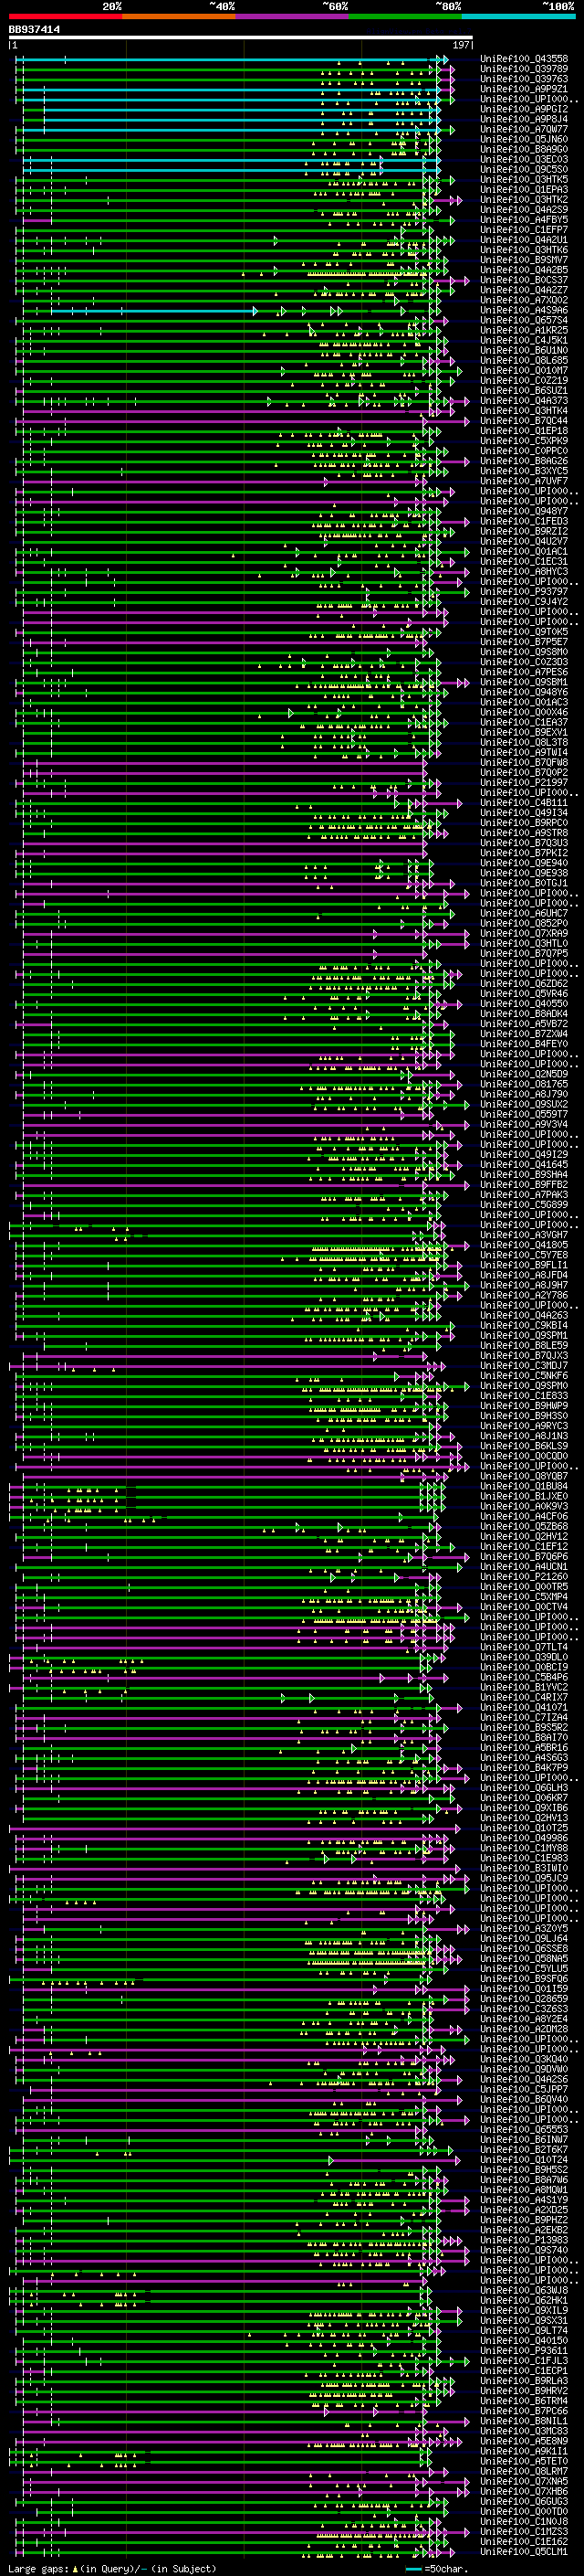The image size is (584, 2576).
Task: Select hit label UniRef100_C4J5K1
Action: click(x=524, y=340)
